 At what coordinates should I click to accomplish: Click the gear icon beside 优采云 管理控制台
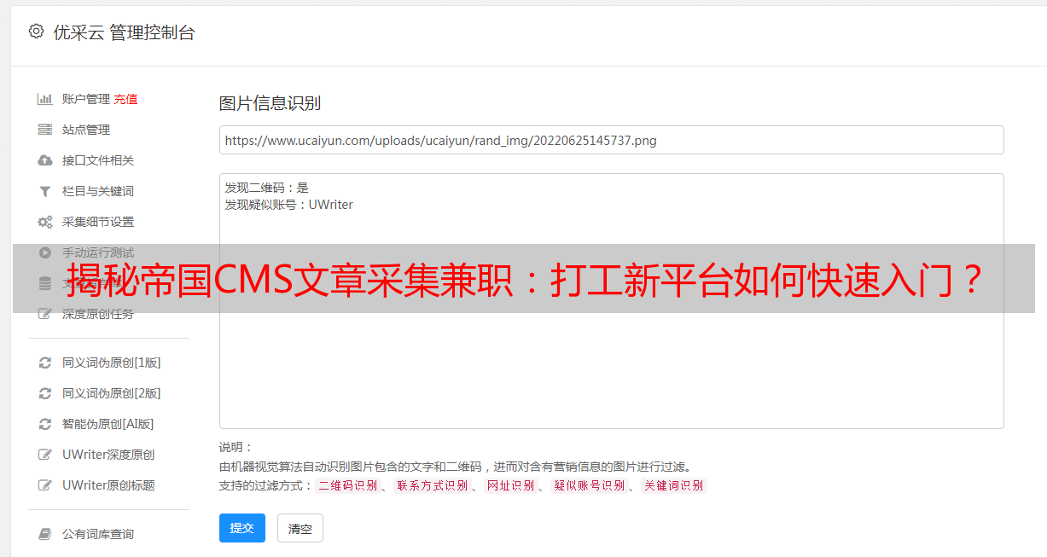[x=36, y=32]
